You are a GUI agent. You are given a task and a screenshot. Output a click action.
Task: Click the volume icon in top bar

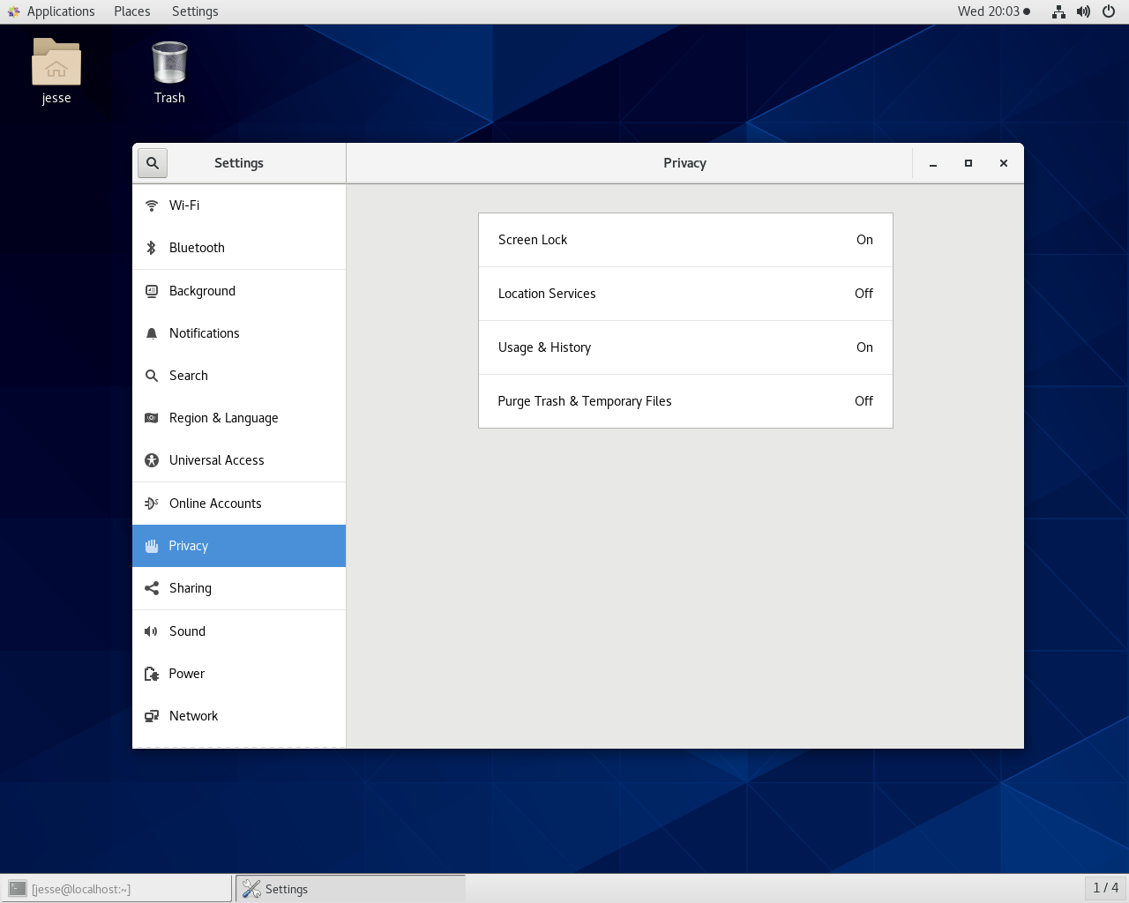click(1083, 11)
